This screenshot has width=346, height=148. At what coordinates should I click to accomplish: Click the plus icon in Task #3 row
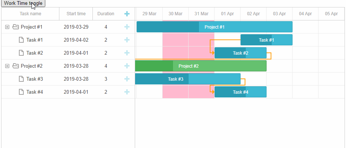point(127,79)
